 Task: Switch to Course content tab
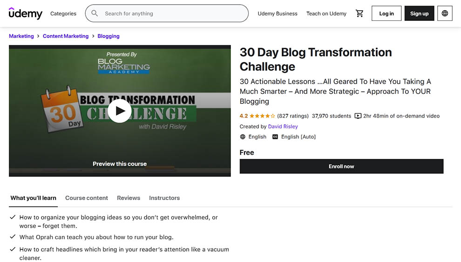(x=87, y=198)
